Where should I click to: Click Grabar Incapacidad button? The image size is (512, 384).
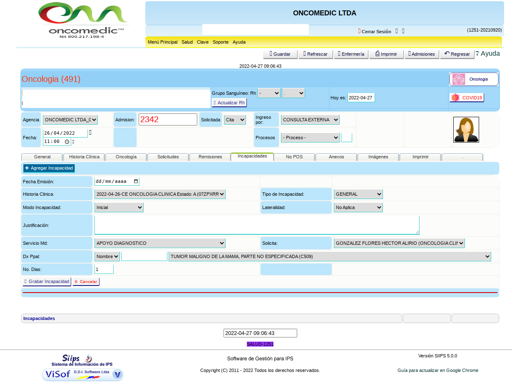click(x=47, y=282)
